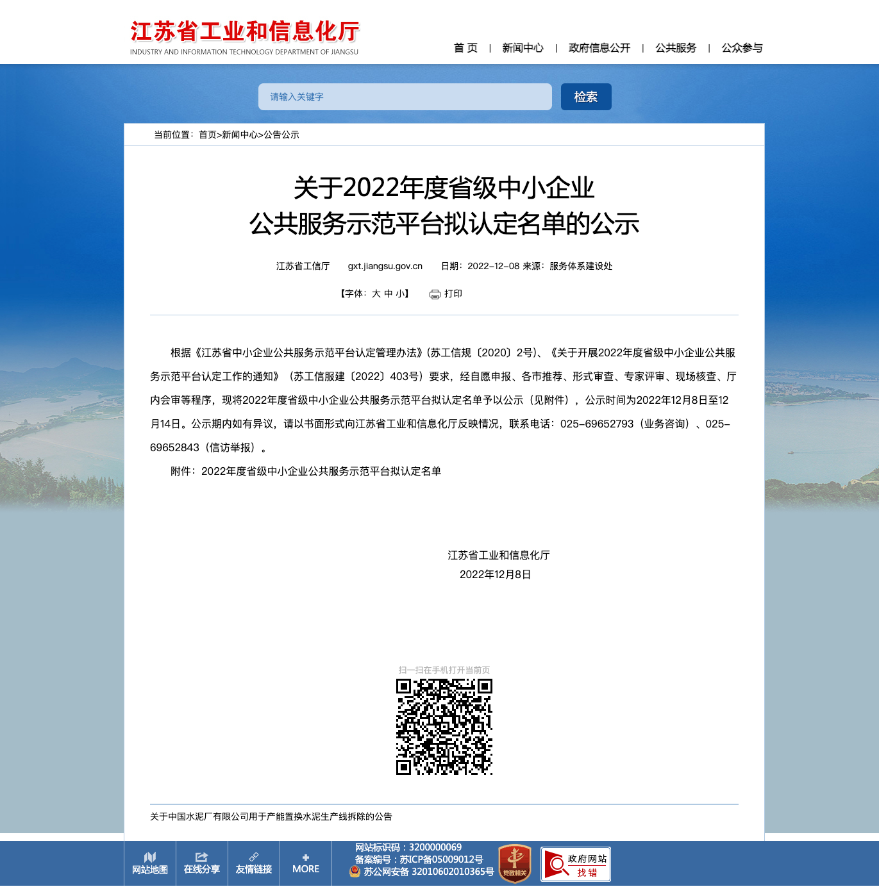Screen dimensions: 879x896
Task: Click the 苏公网安备 32010602010365号 link
Action: pos(429,872)
